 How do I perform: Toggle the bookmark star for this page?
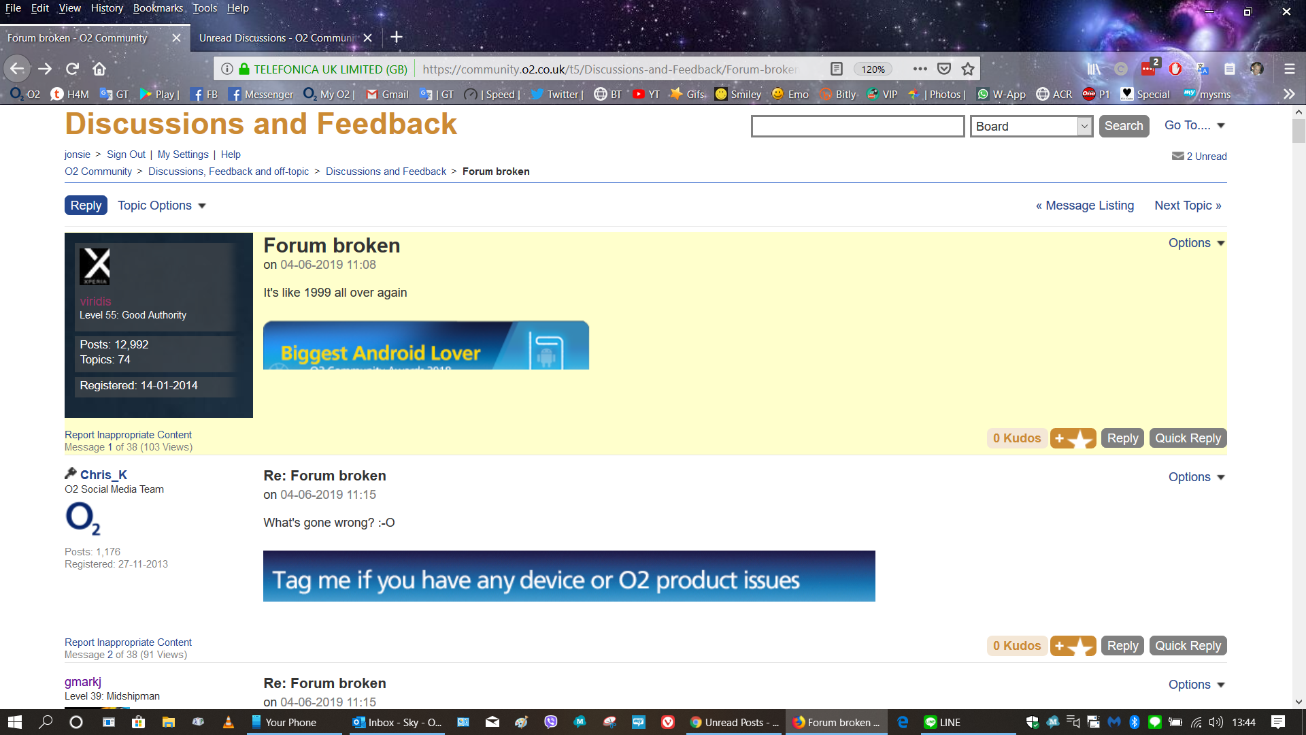click(967, 69)
